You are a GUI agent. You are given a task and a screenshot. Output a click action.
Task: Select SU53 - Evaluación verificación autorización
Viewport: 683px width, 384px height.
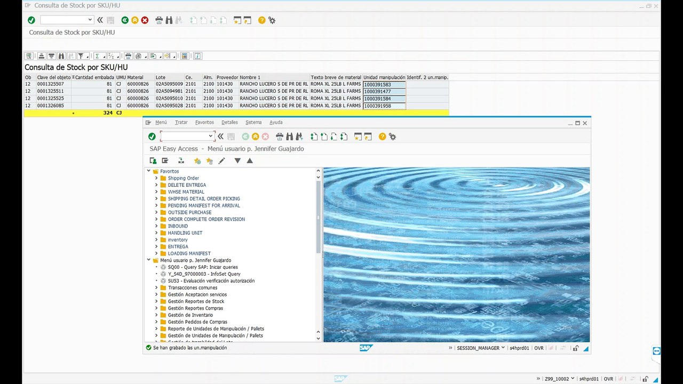(211, 281)
